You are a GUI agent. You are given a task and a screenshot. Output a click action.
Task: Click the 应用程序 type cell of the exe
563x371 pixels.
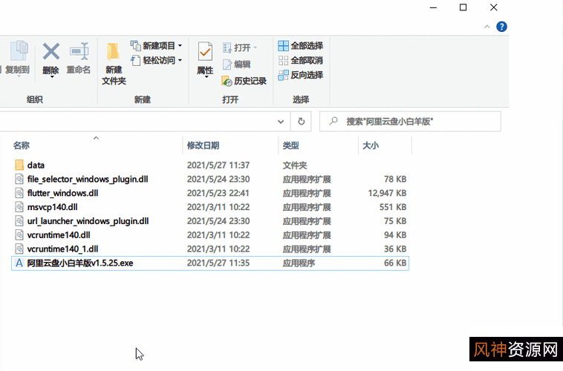[299, 263]
